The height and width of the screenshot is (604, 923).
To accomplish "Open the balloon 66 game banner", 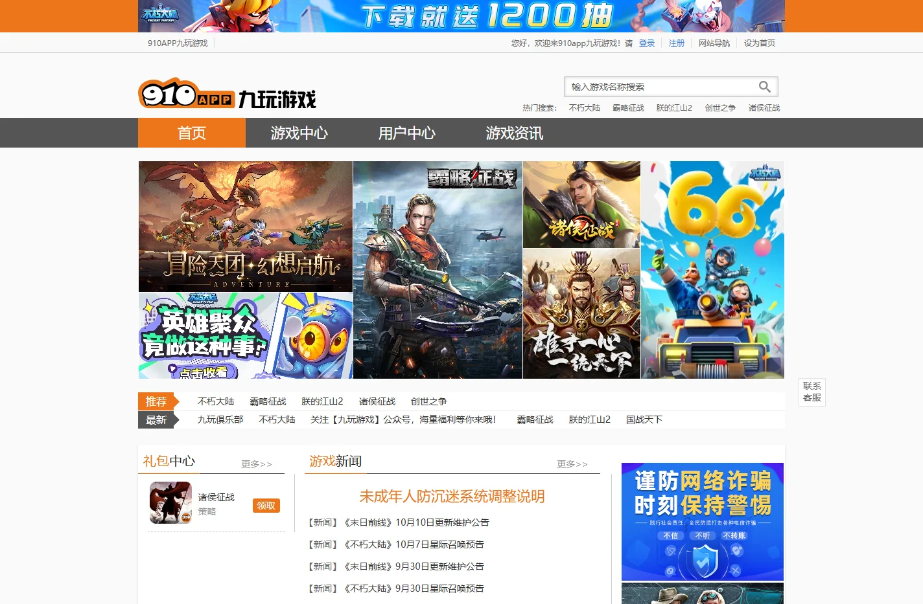I will click(x=712, y=270).
